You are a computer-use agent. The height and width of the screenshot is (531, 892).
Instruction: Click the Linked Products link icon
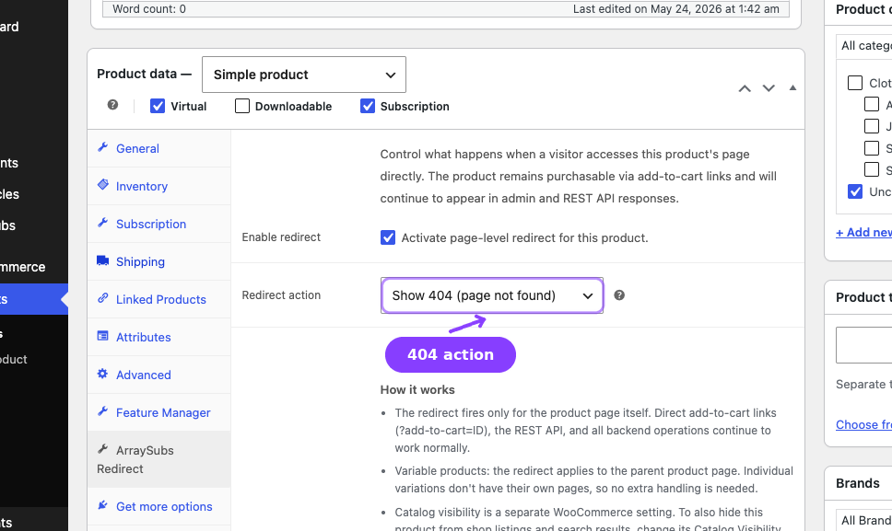pos(103,298)
